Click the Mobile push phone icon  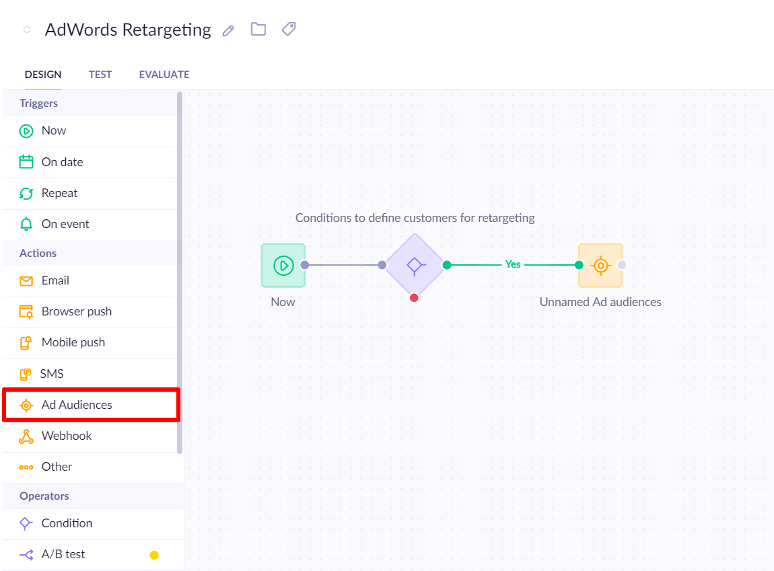pos(26,343)
